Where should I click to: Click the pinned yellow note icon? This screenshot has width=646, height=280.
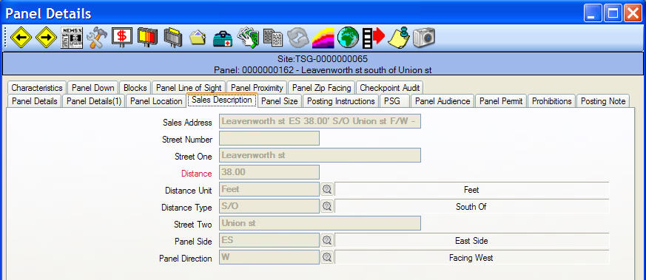point(399,38)
